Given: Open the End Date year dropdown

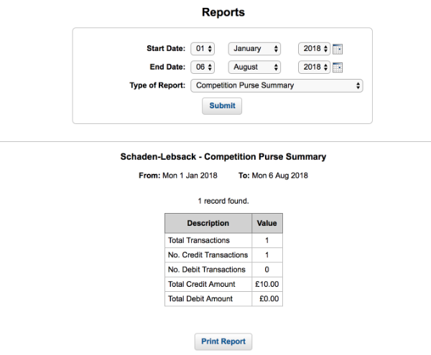Looking at the screenshot, I should coord(314,67).
